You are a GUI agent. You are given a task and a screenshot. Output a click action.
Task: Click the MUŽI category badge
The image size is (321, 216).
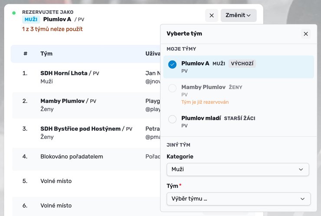click(31, 19)
